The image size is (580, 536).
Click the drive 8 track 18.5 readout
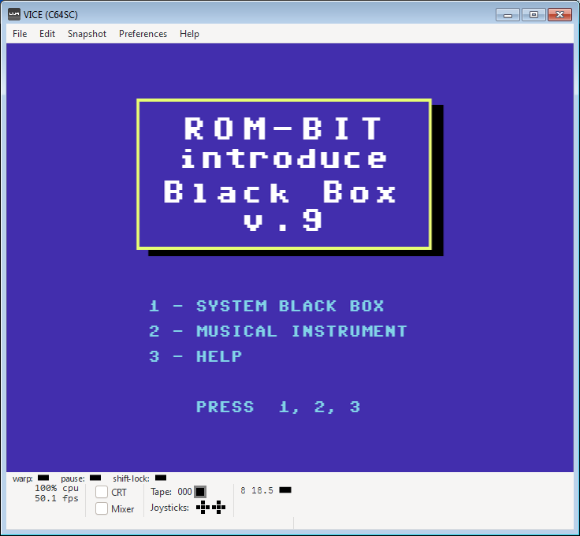(x=262, y=490)
